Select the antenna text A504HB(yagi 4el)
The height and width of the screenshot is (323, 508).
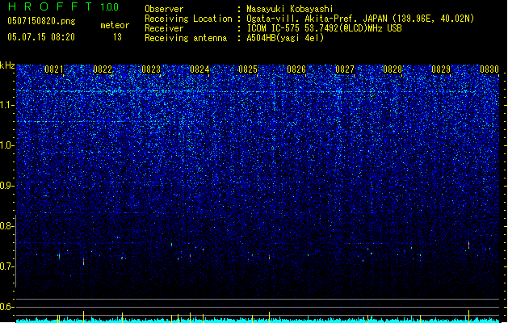(x=285, y=38)
